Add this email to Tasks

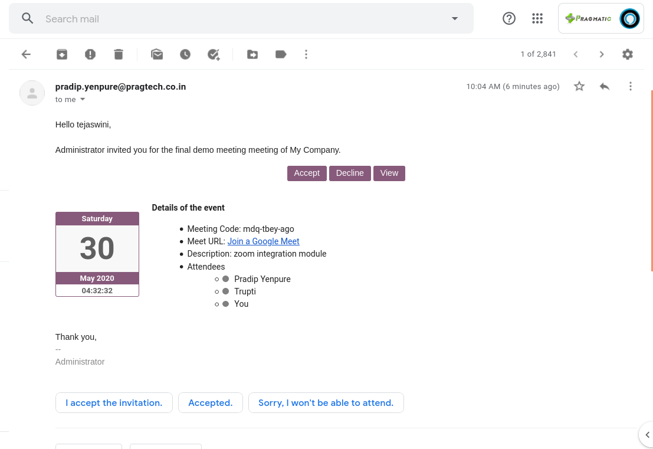214,54
